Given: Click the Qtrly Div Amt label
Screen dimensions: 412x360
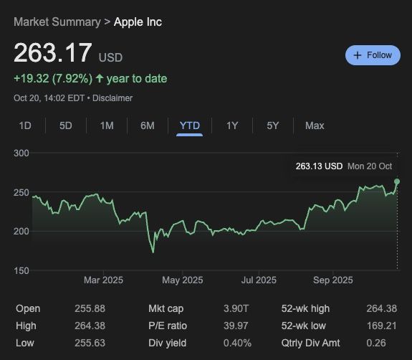Looking at the screenshot, I should (310, 343).
